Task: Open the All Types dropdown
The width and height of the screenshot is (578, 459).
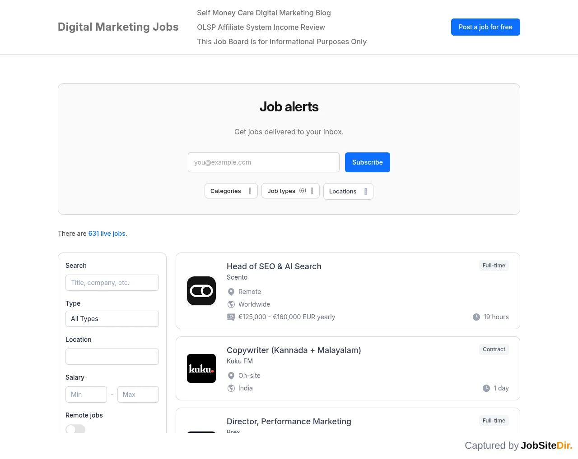Action: pyautogui.click(x=112, y=319)
